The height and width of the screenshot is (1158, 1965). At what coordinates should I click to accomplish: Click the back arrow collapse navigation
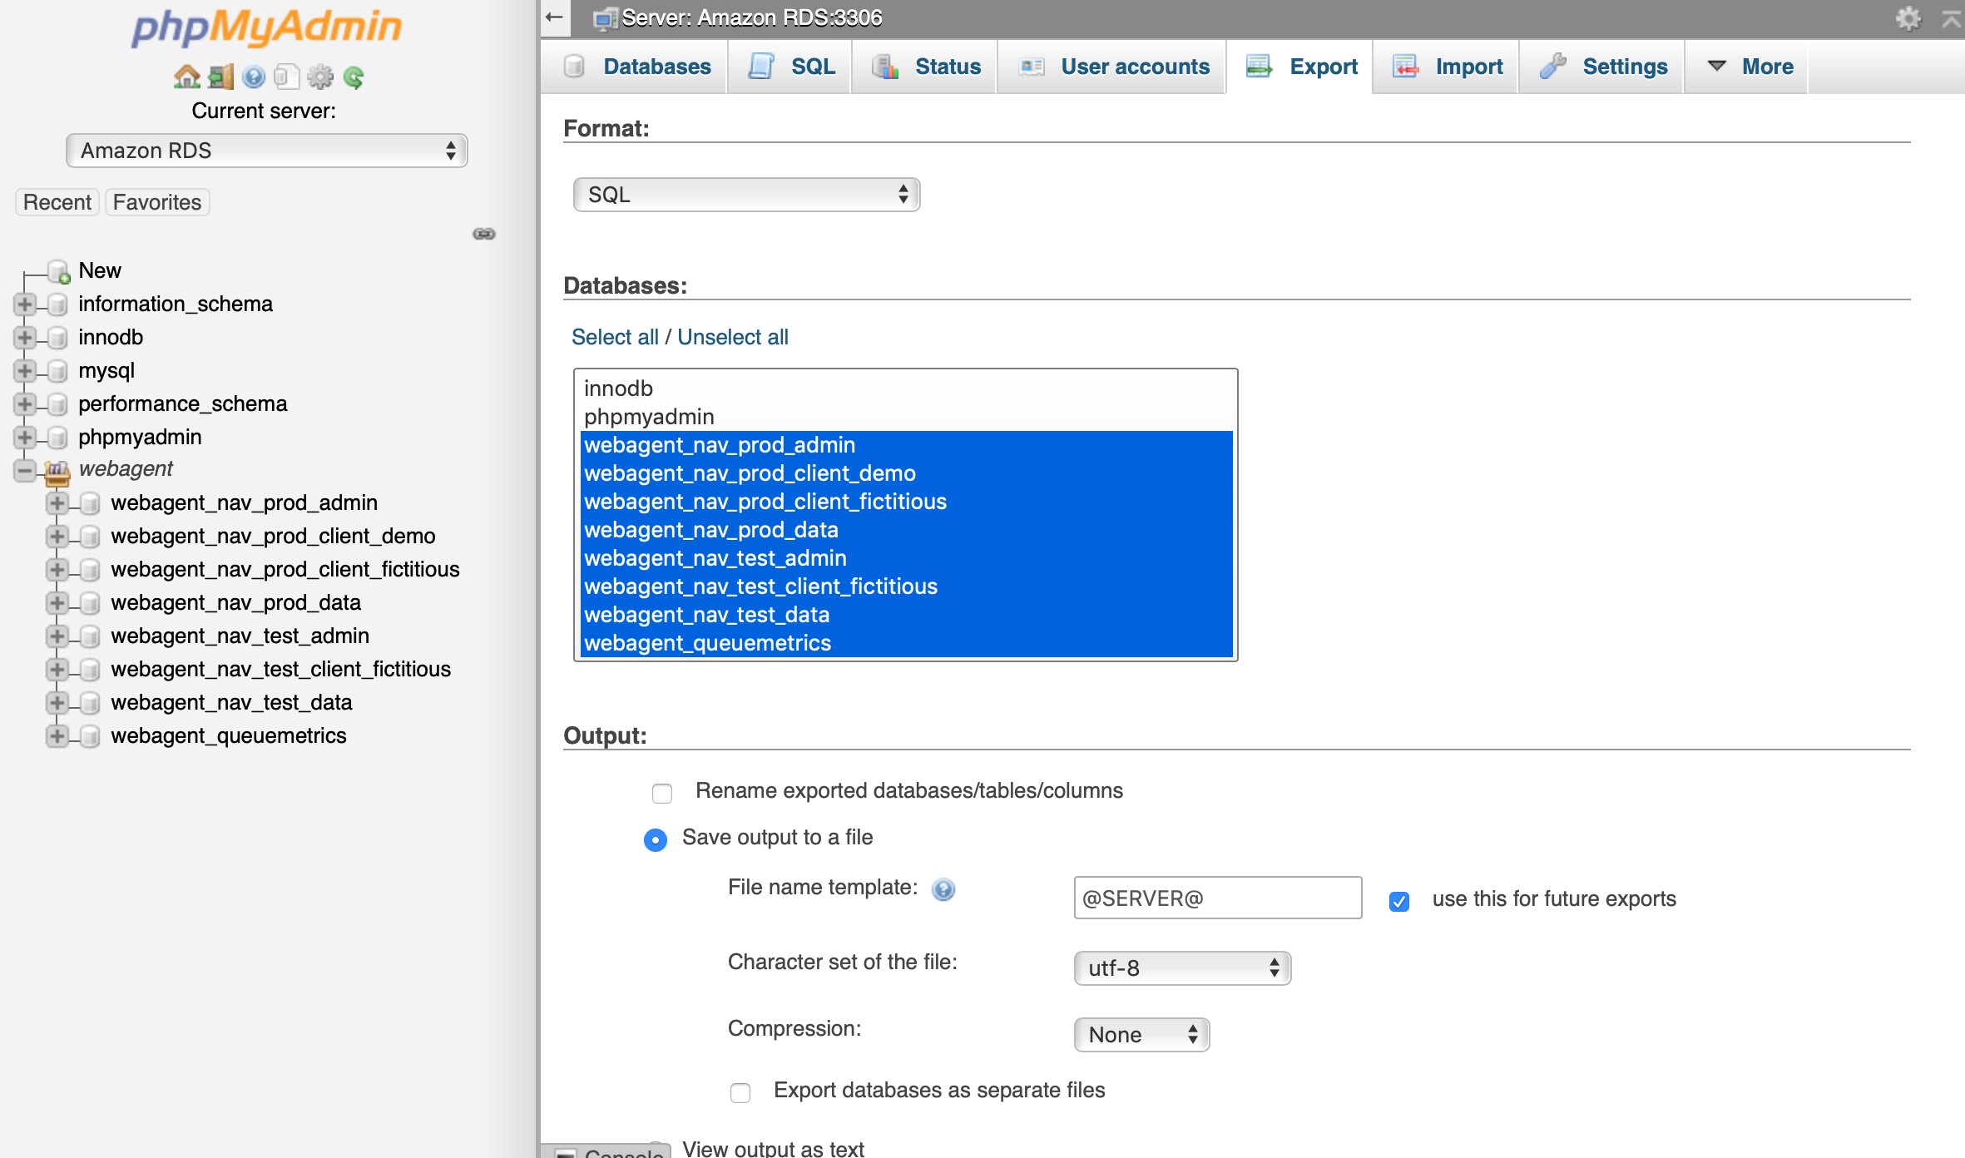[555, 17]
